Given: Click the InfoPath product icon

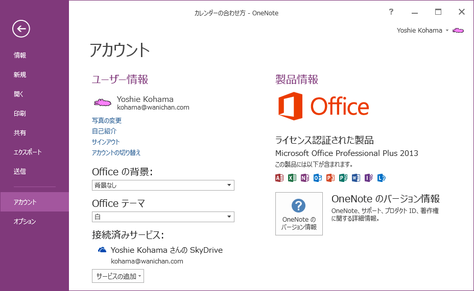Looking at the screenshot, I should pyautogui.click(x=369, y=178).
